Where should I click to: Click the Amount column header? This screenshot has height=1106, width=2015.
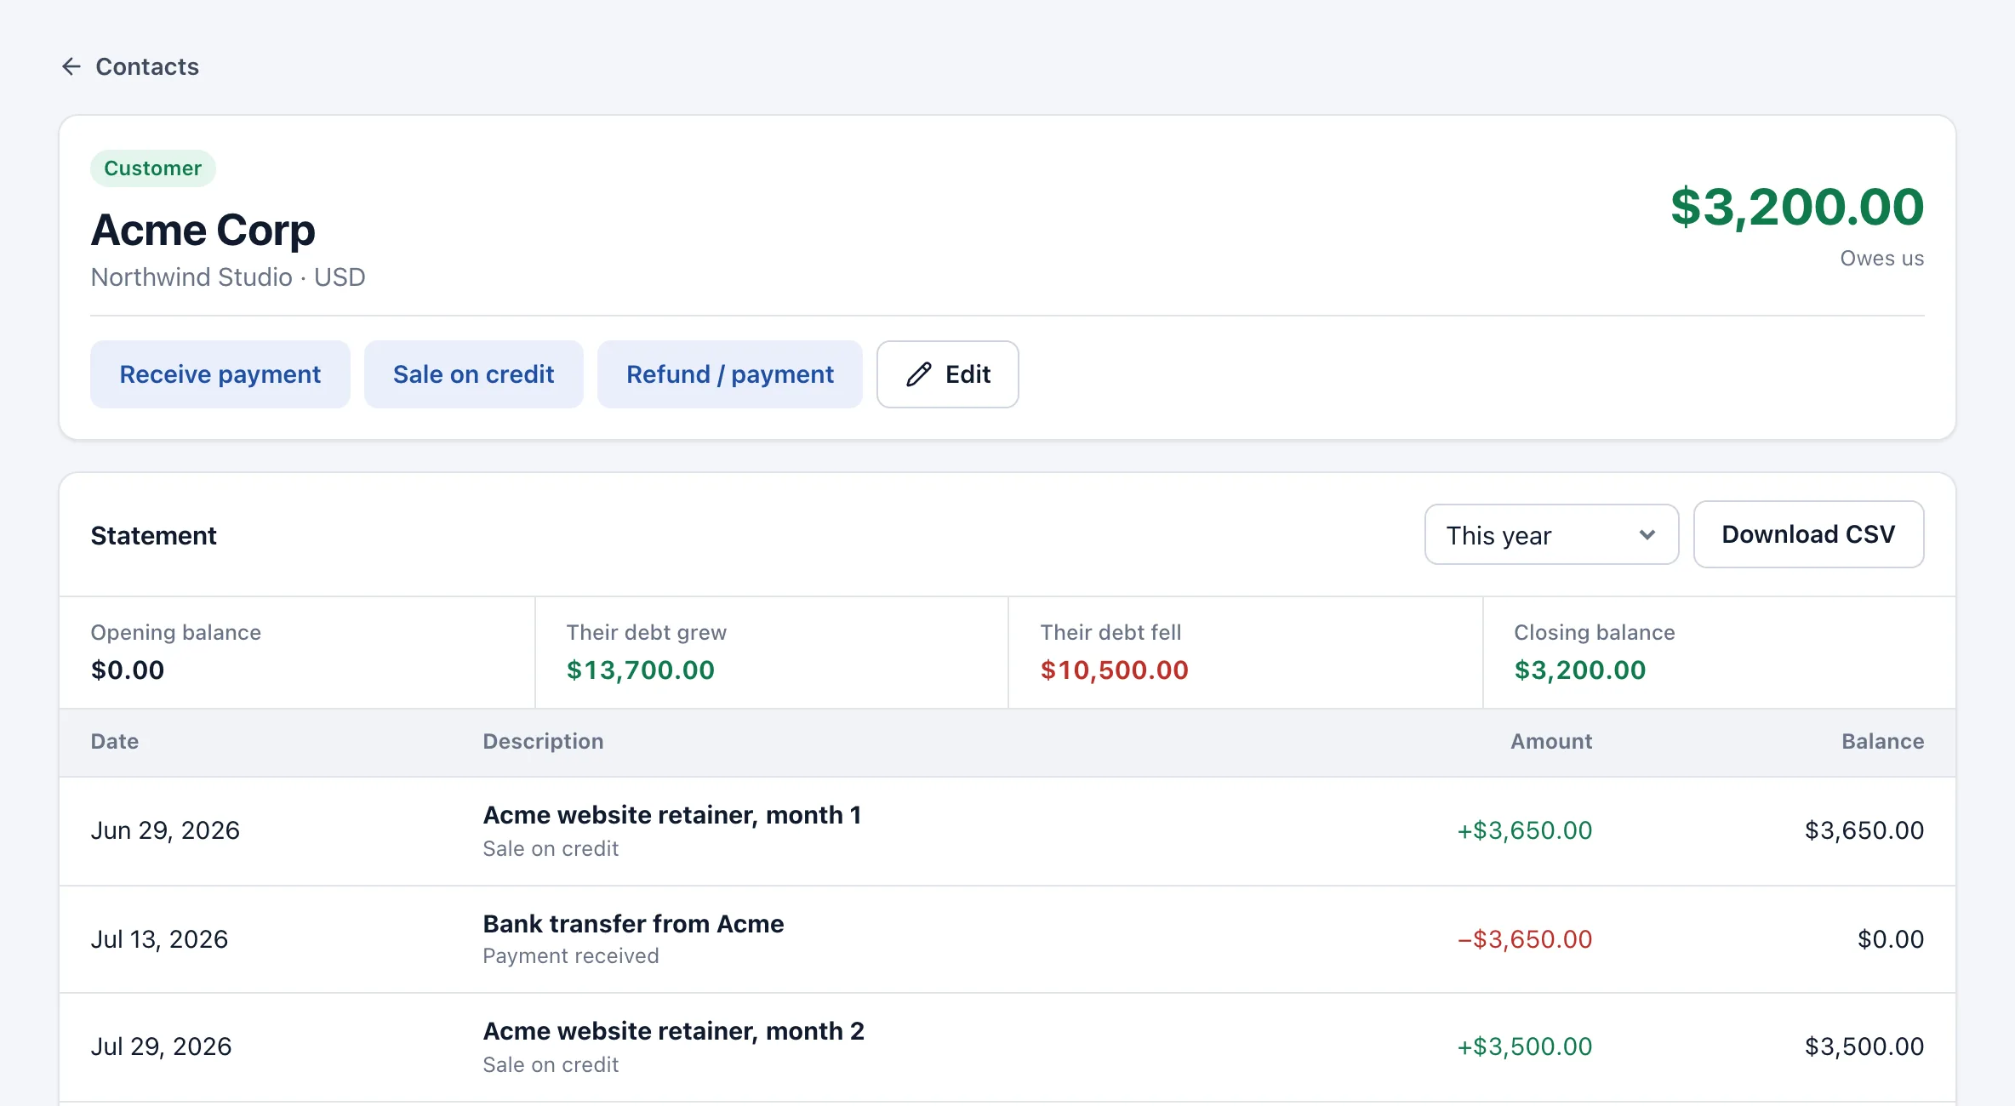[1551, 742]
